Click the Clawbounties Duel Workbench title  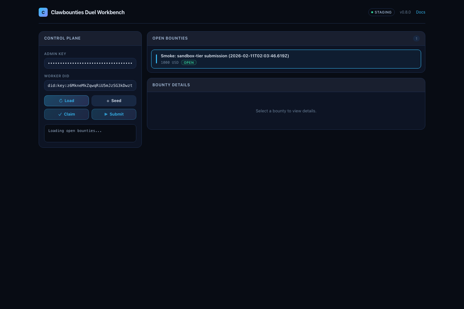(x=88, y=12)
